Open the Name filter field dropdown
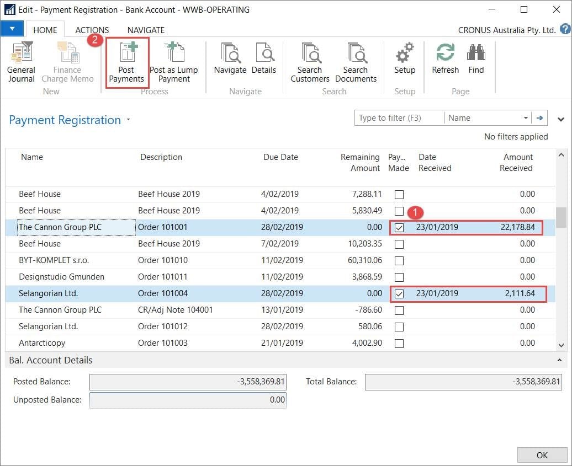 (526, 117)
